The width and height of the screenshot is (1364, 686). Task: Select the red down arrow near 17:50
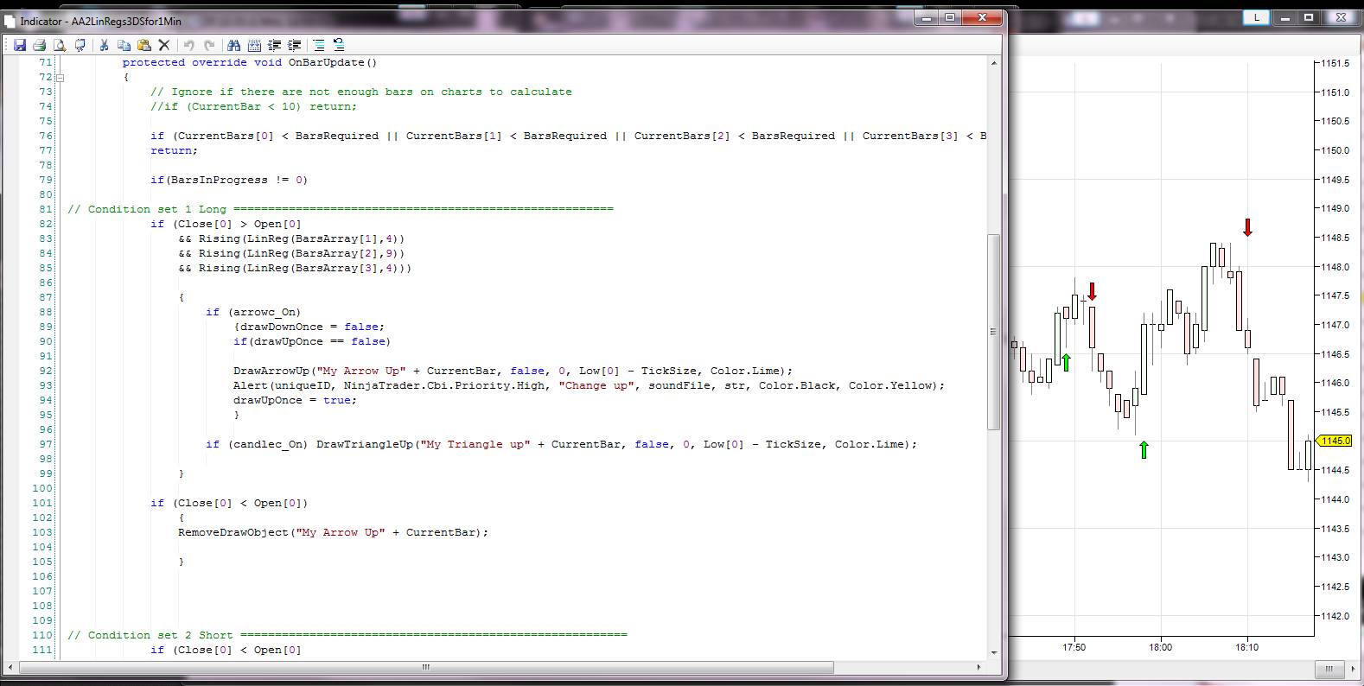click(x=1093, y=291)
